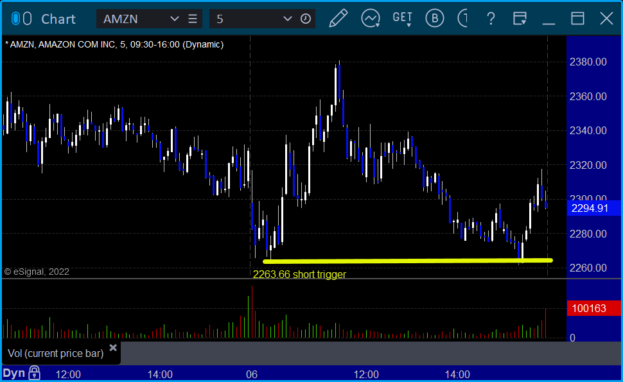Click the window link icon beside Chart
The width and height of the screenshot is (623, 382).
pos(21,19)
